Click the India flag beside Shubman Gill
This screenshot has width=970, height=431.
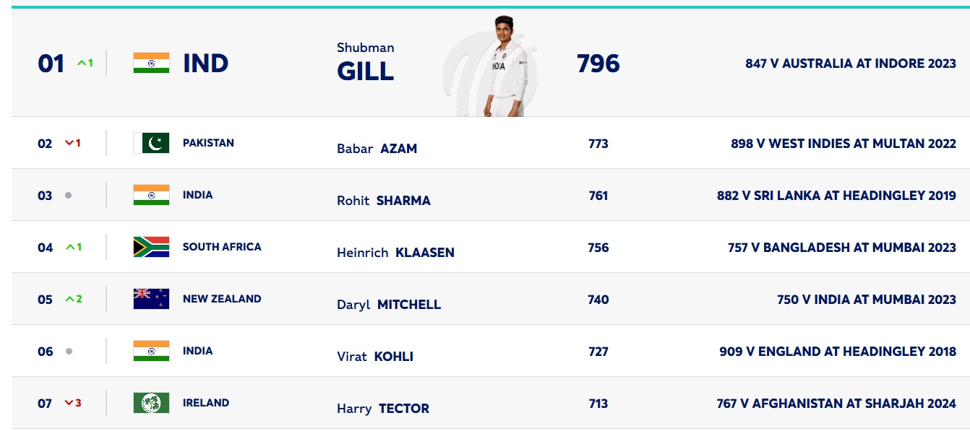151,63
